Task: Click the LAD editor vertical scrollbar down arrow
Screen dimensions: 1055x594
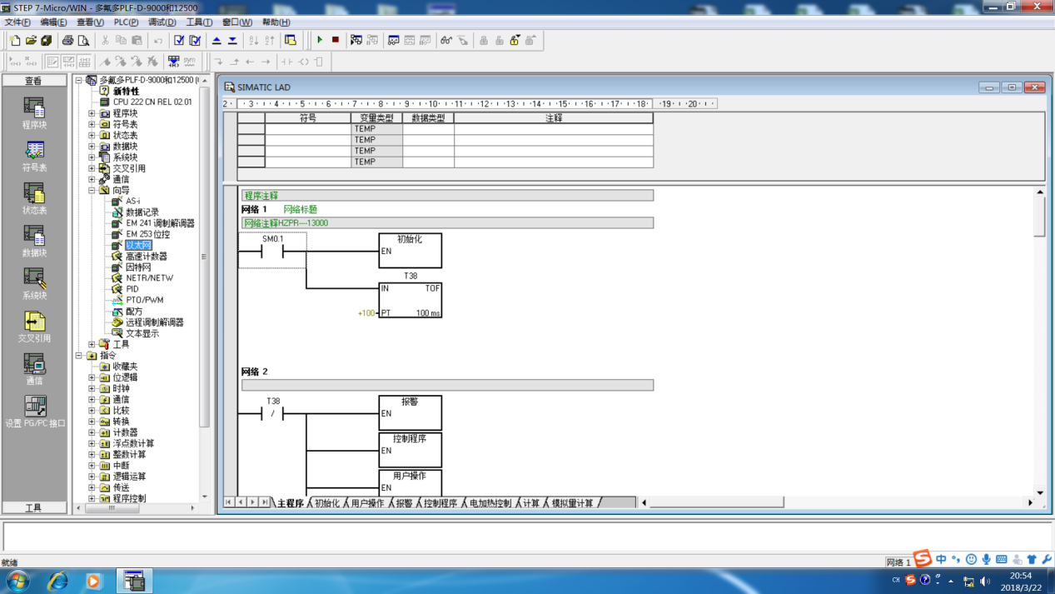Action: pos(1039,492)
